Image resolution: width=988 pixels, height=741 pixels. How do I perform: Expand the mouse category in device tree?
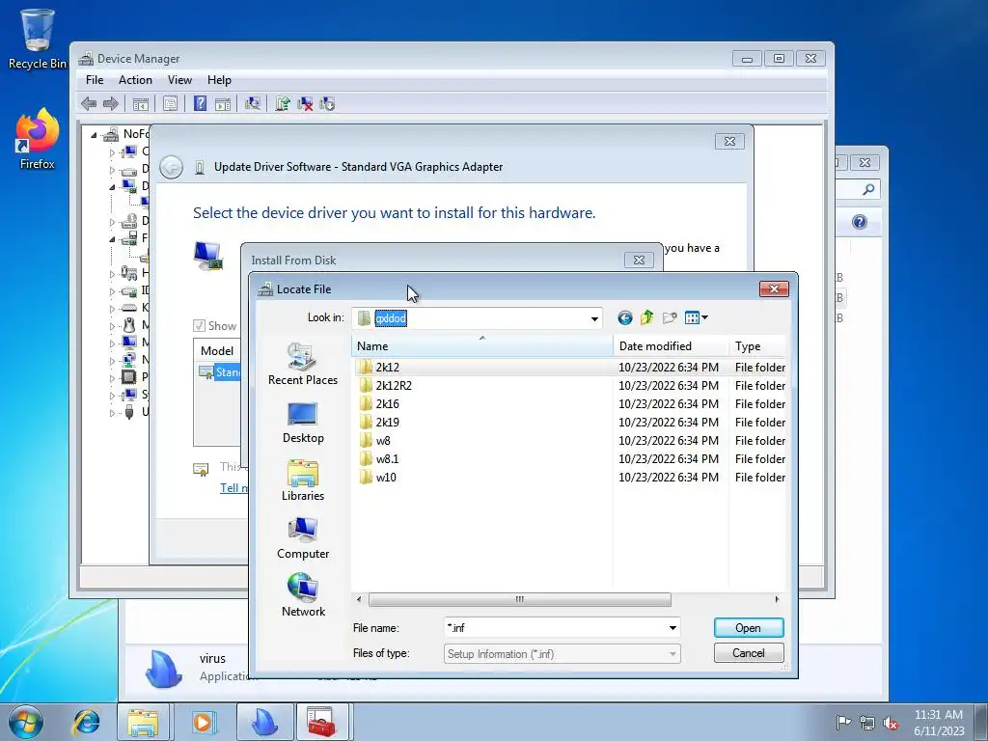[112, 326]
